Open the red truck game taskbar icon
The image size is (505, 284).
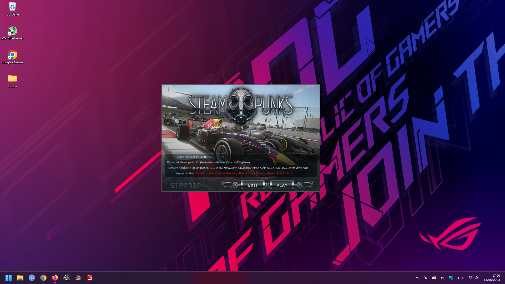pos(78,278)
